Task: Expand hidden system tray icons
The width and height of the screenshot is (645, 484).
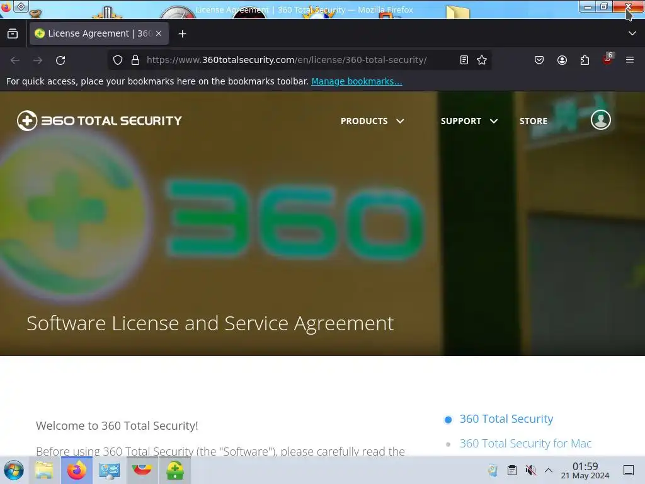Action: tap(549, 470)
